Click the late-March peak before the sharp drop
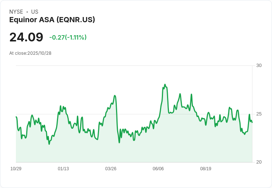 click(x=115, y=95)
